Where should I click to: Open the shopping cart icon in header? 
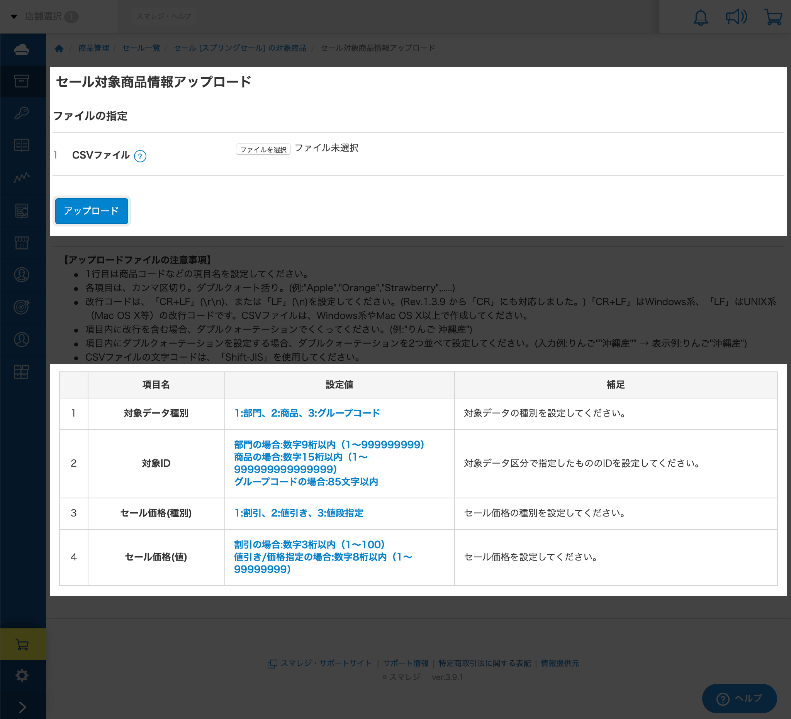coord(773,17)
